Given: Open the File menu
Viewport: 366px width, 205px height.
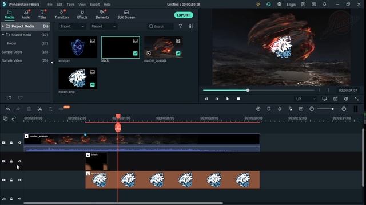Looking at the screenshot, I should click(50, 5).
